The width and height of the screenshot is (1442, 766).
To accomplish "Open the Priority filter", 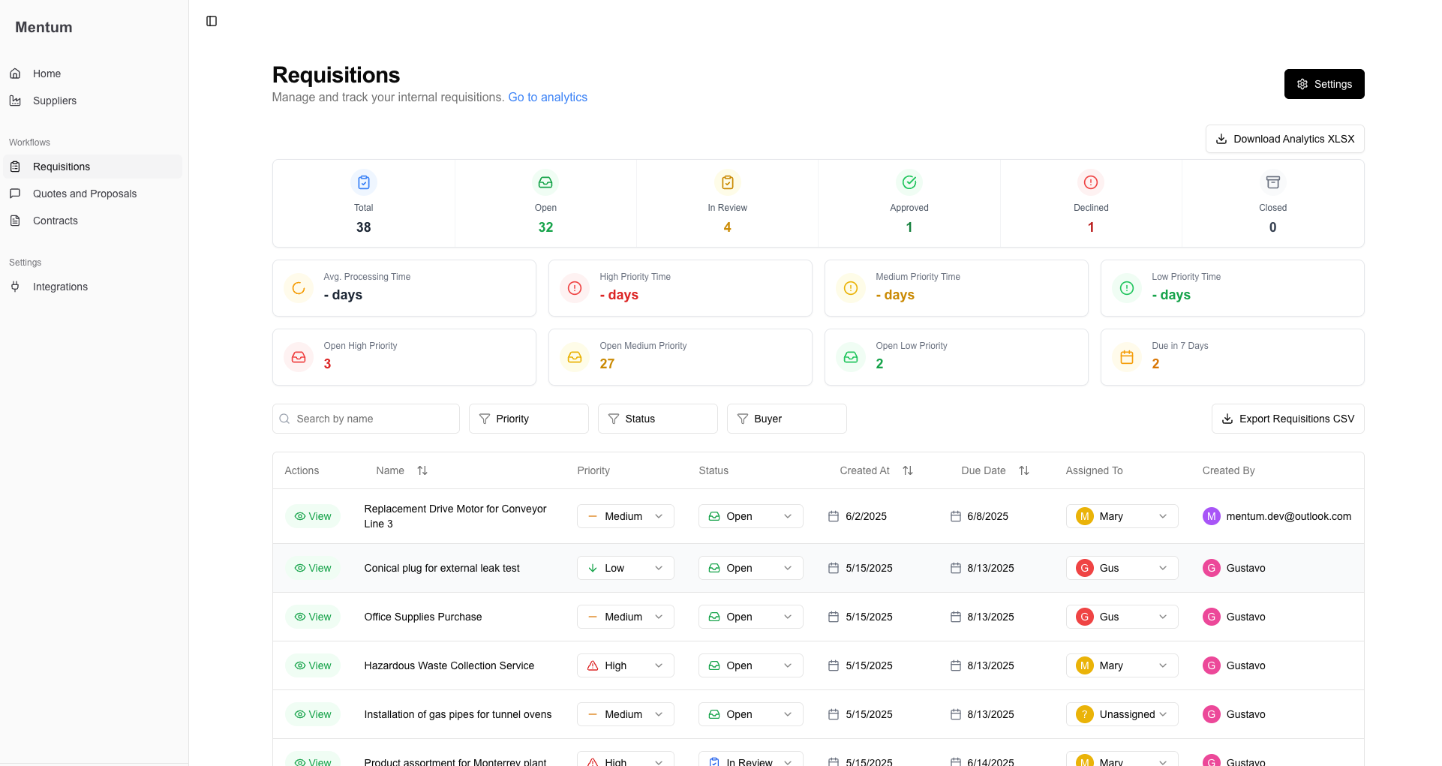I will point(528,419).
